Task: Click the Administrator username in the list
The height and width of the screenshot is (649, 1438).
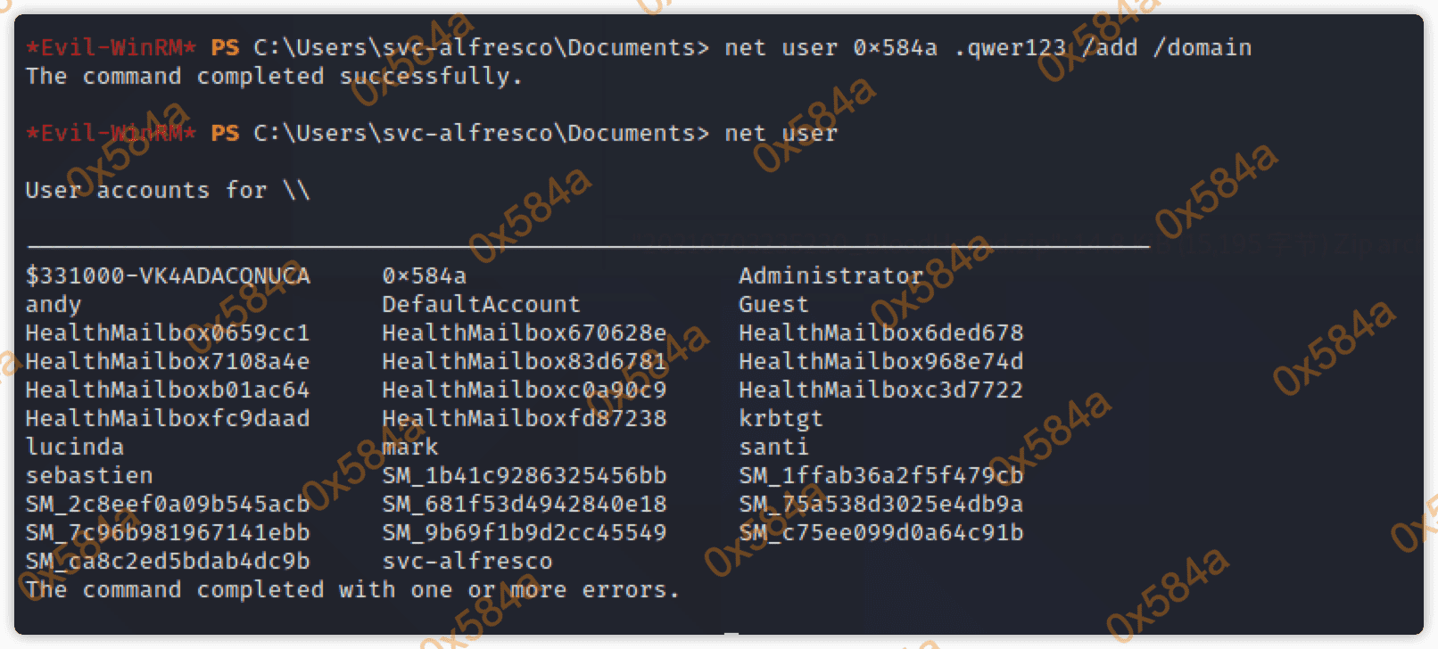Action: tap(831, 275)
